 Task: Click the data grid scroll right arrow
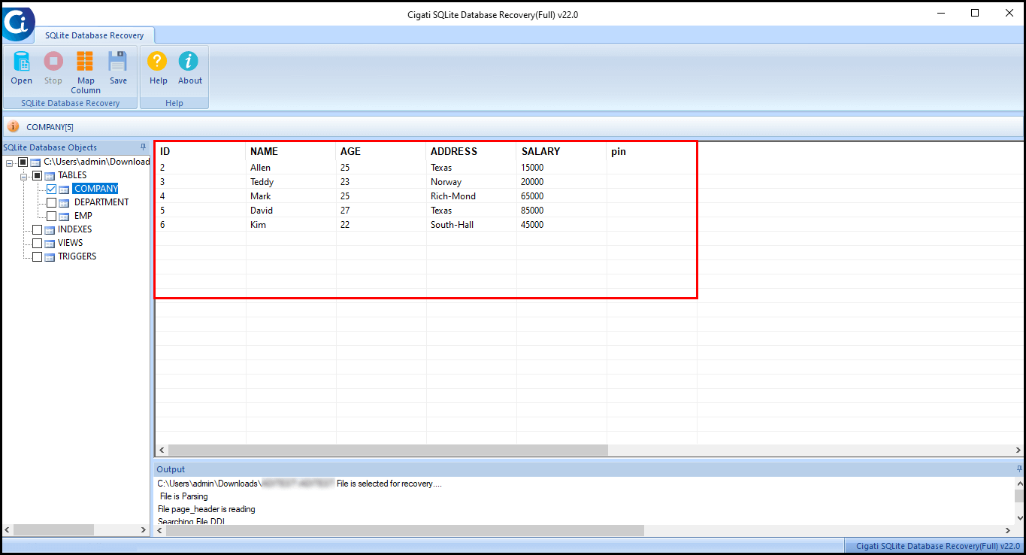pos(1019,450)
